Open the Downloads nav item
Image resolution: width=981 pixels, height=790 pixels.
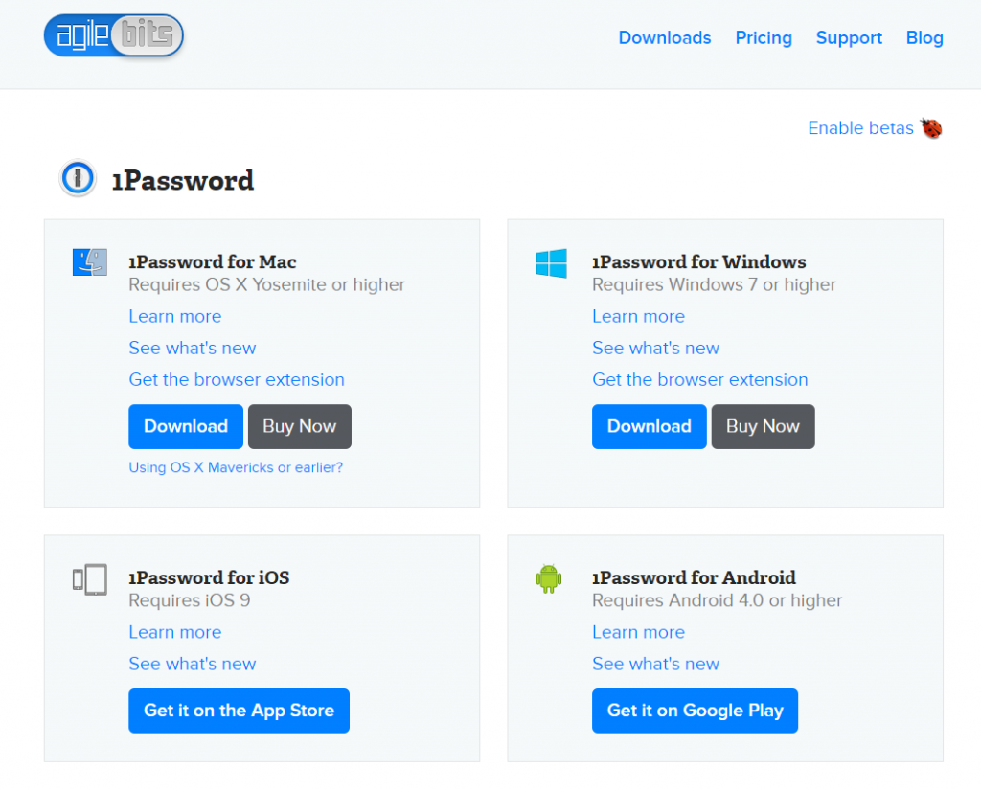coord(664,38)
